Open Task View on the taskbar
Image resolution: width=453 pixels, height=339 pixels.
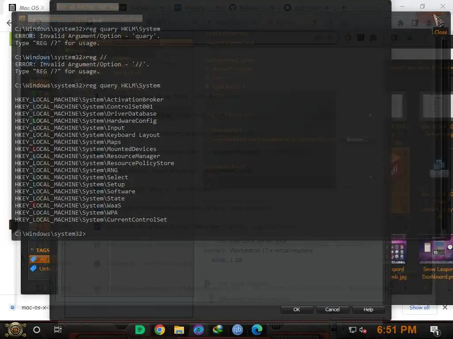[x=58, y=330]
